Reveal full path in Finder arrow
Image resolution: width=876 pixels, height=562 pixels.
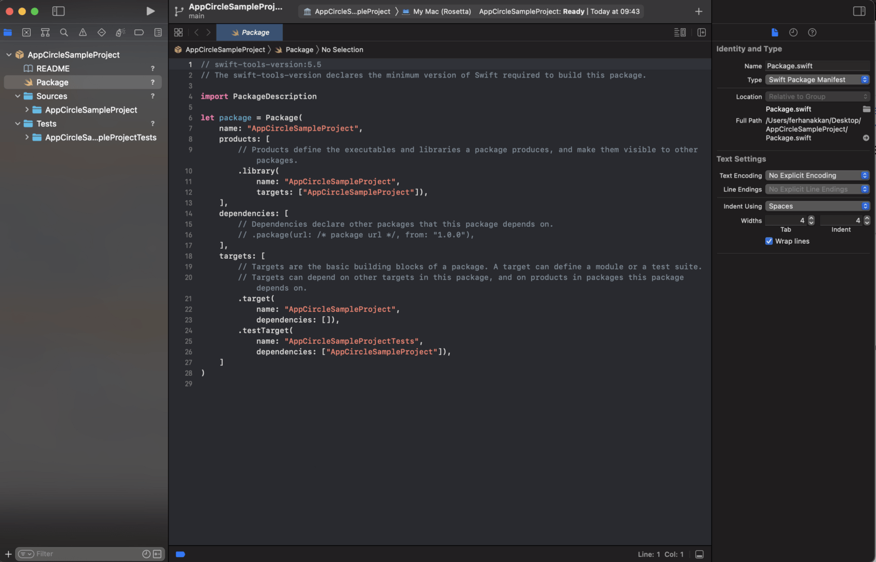pos(866,138)
